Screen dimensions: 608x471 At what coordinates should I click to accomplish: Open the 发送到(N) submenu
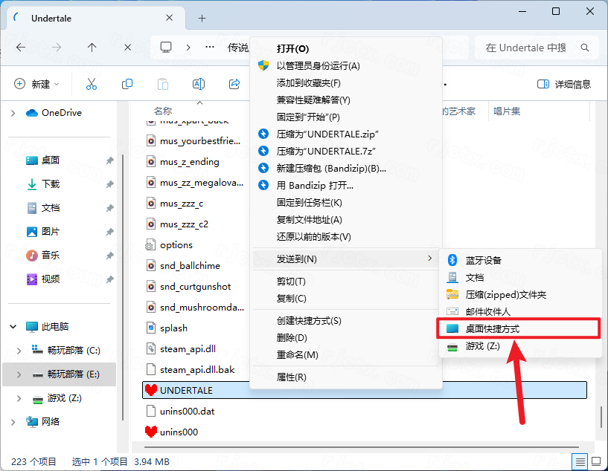346,259
